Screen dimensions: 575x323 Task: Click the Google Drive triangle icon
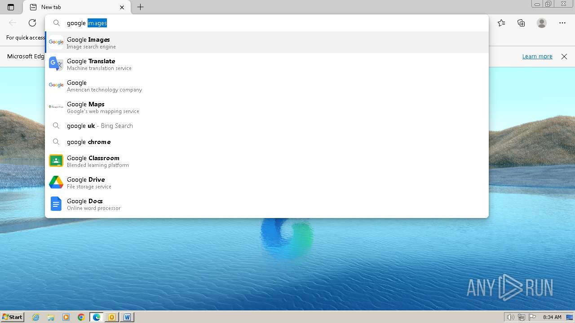pos(56,182)
